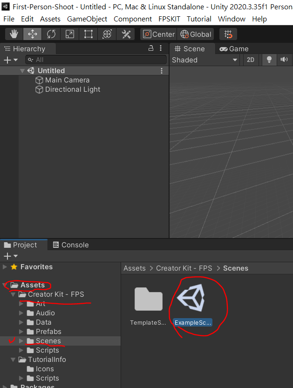The width and height of the screenshot is (293, 388).
Task: Select the Hand tool
Action: [14, 34]
